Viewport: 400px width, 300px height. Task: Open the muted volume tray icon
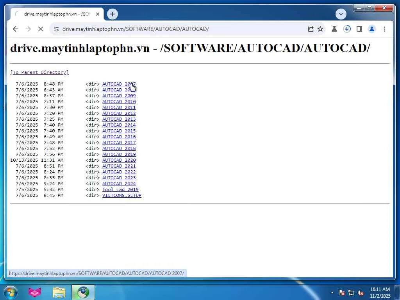[x=361, y=293]
